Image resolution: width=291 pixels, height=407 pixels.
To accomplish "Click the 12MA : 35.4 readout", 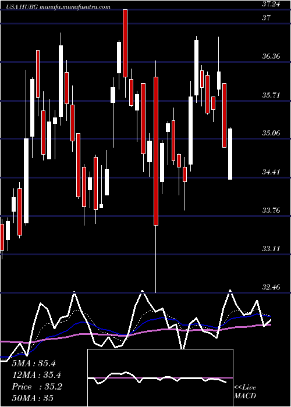I will pos(37,375).
